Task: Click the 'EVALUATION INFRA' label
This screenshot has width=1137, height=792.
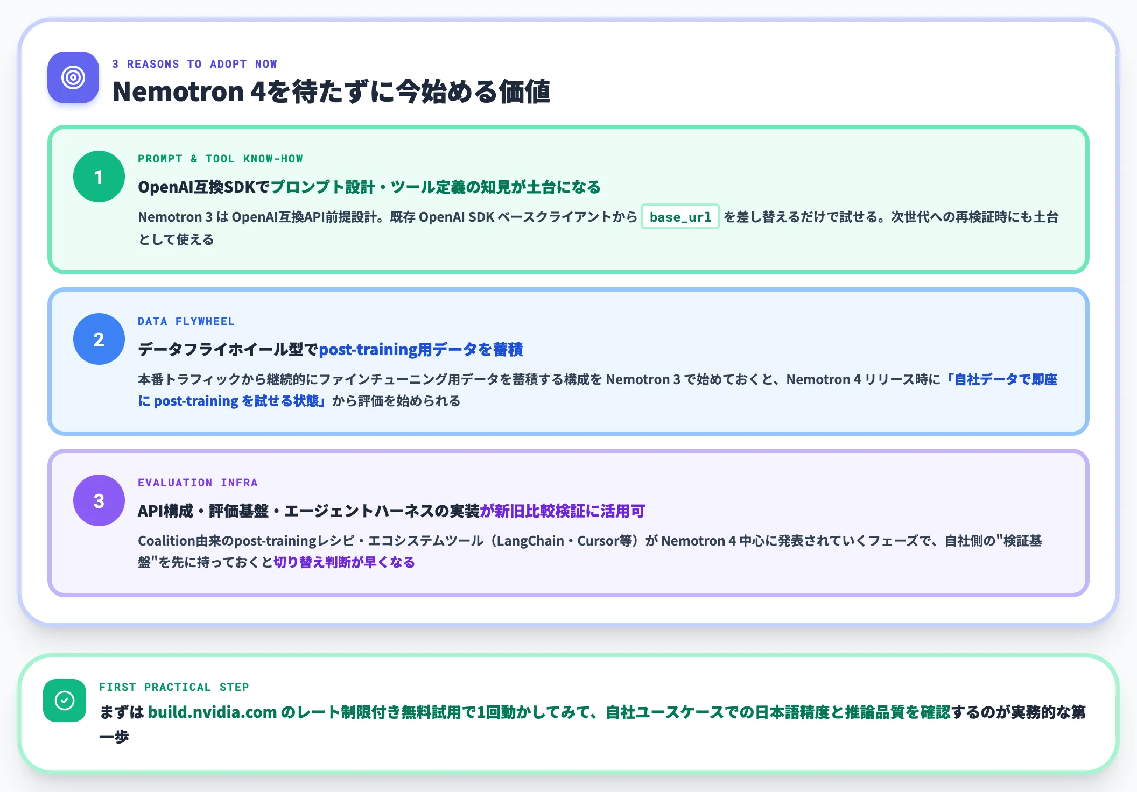Action: tap(198, 483)
